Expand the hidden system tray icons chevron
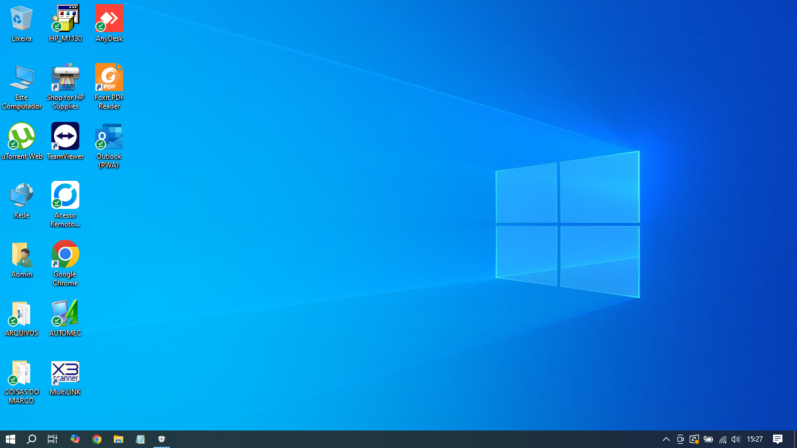The height and width of the screenshot is (448, 797). (x=666, y=439)
